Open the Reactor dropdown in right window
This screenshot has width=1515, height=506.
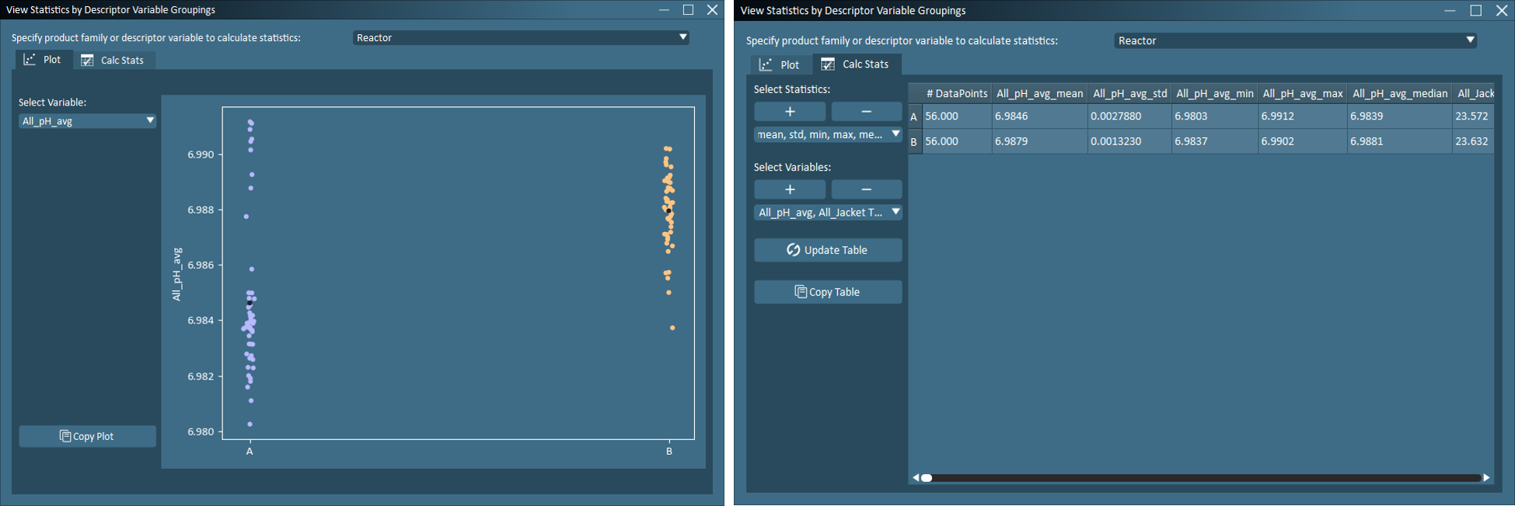coord(1294,40)
